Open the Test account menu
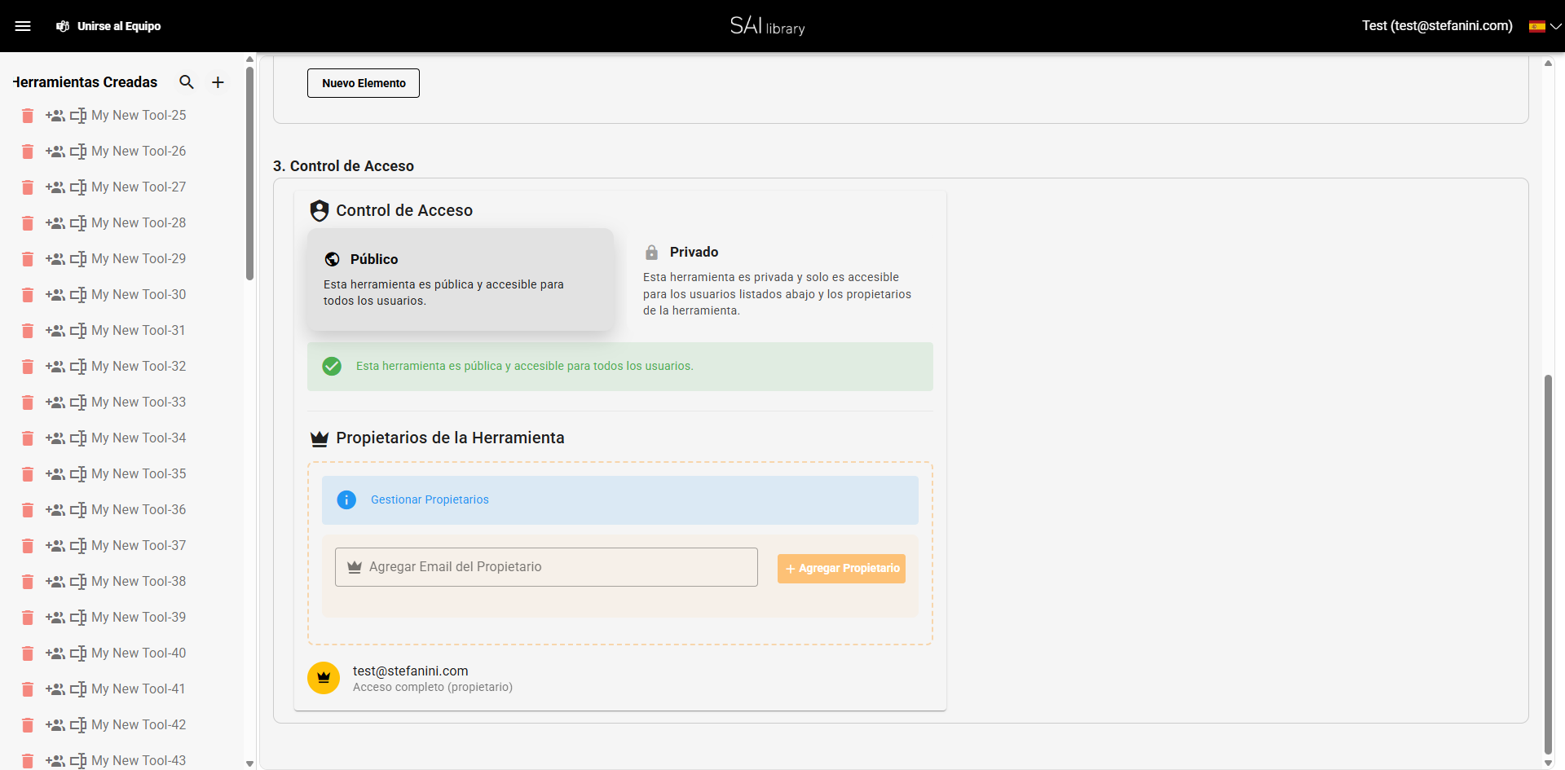Screen dimensions: 1565x770 click(x=1435, y=25)
